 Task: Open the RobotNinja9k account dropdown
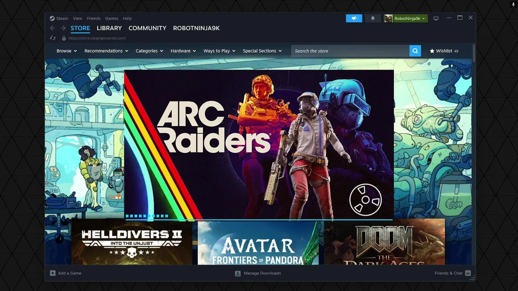410,18
